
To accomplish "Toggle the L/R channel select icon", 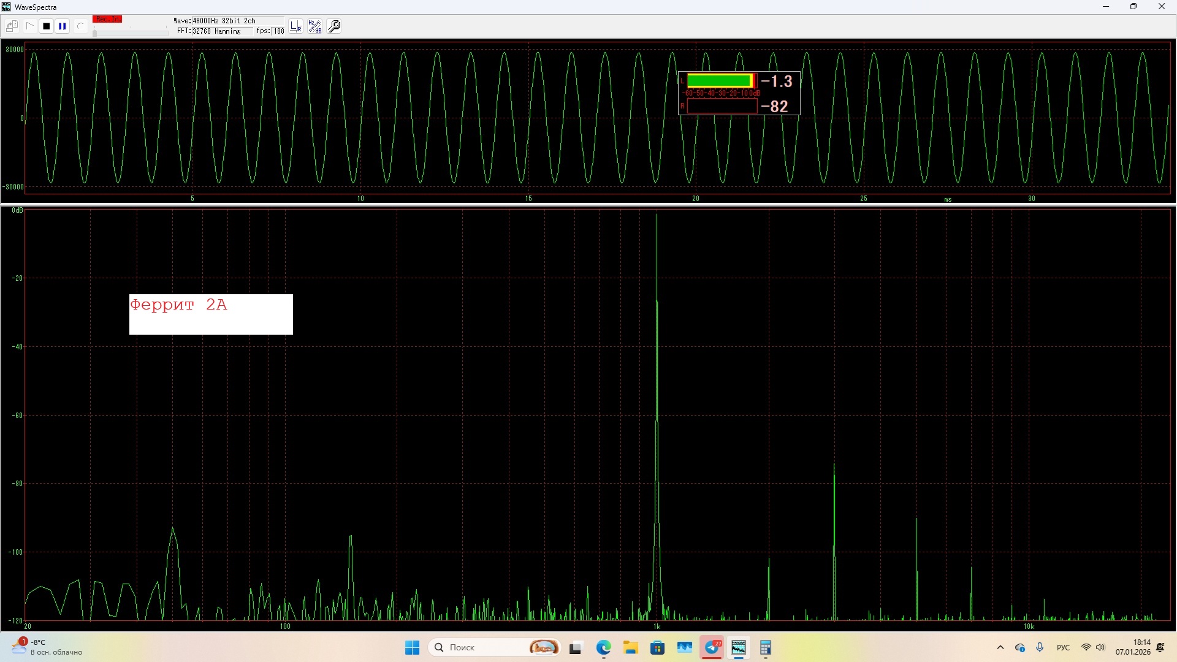I will pyautogui.click(x=296, y=26).
